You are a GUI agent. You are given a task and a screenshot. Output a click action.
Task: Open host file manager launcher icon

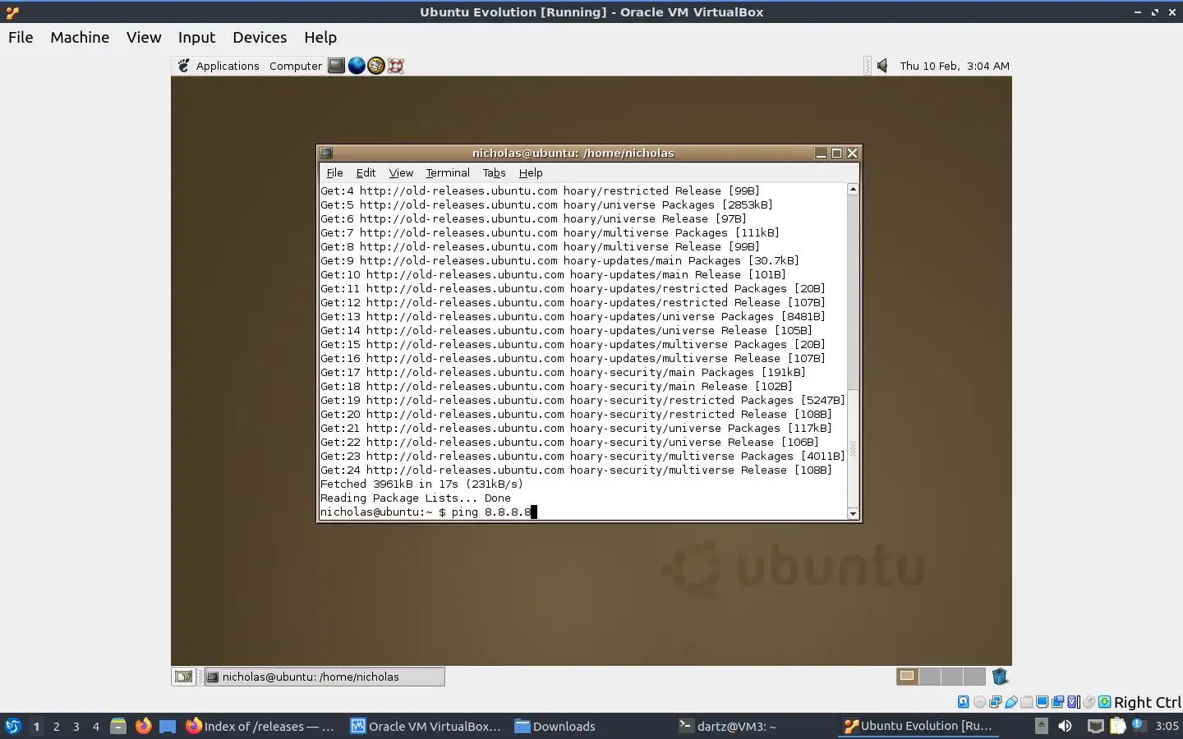coord(118,726)
